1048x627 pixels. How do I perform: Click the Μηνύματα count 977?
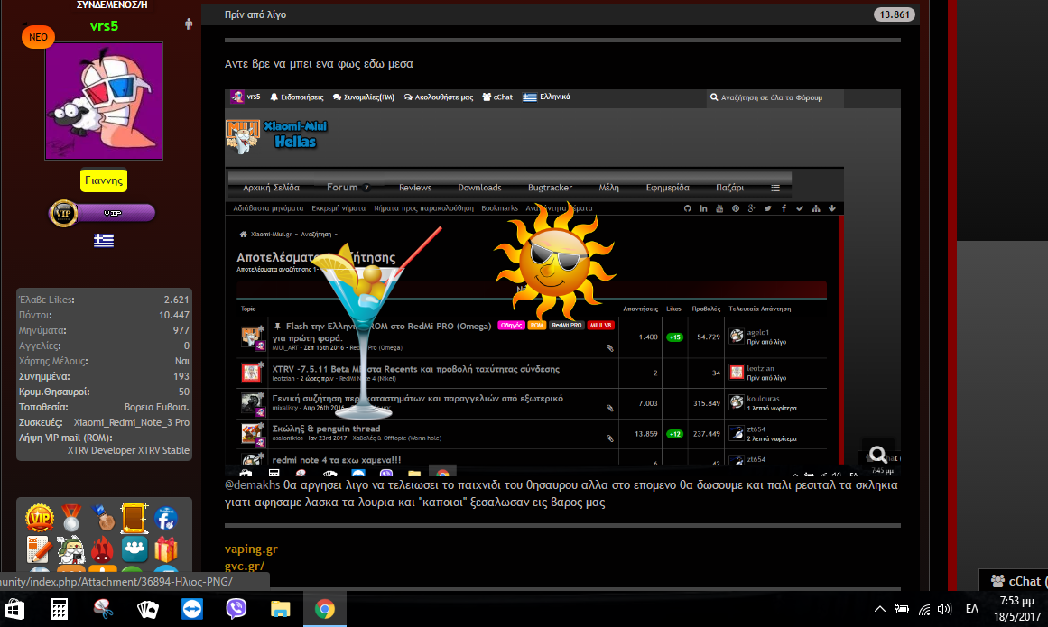181,330
